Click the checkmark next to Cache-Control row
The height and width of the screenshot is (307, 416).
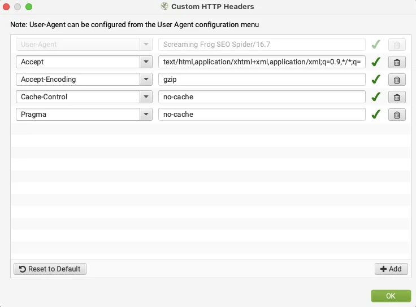click(376, 97)
